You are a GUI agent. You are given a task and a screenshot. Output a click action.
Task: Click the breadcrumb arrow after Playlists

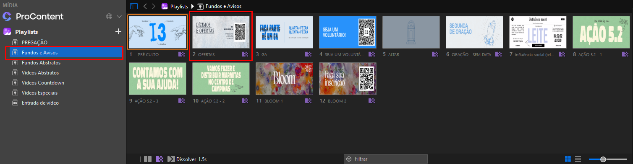(193, 6)
